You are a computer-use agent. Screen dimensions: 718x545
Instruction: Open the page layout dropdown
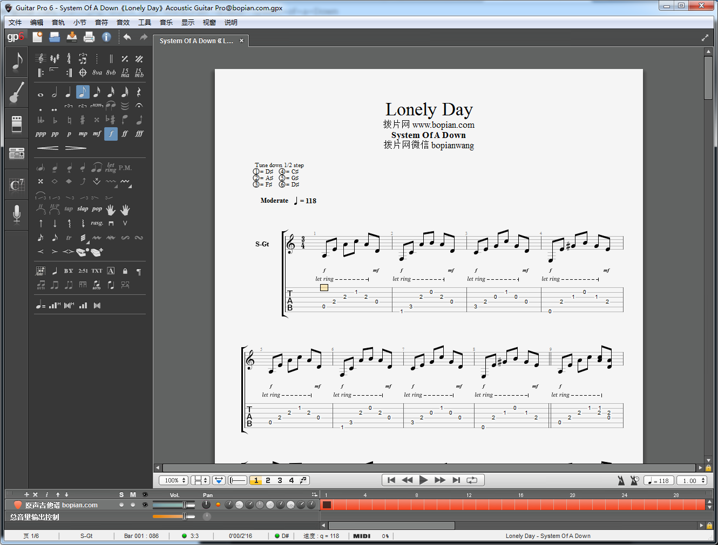(201, 480)
